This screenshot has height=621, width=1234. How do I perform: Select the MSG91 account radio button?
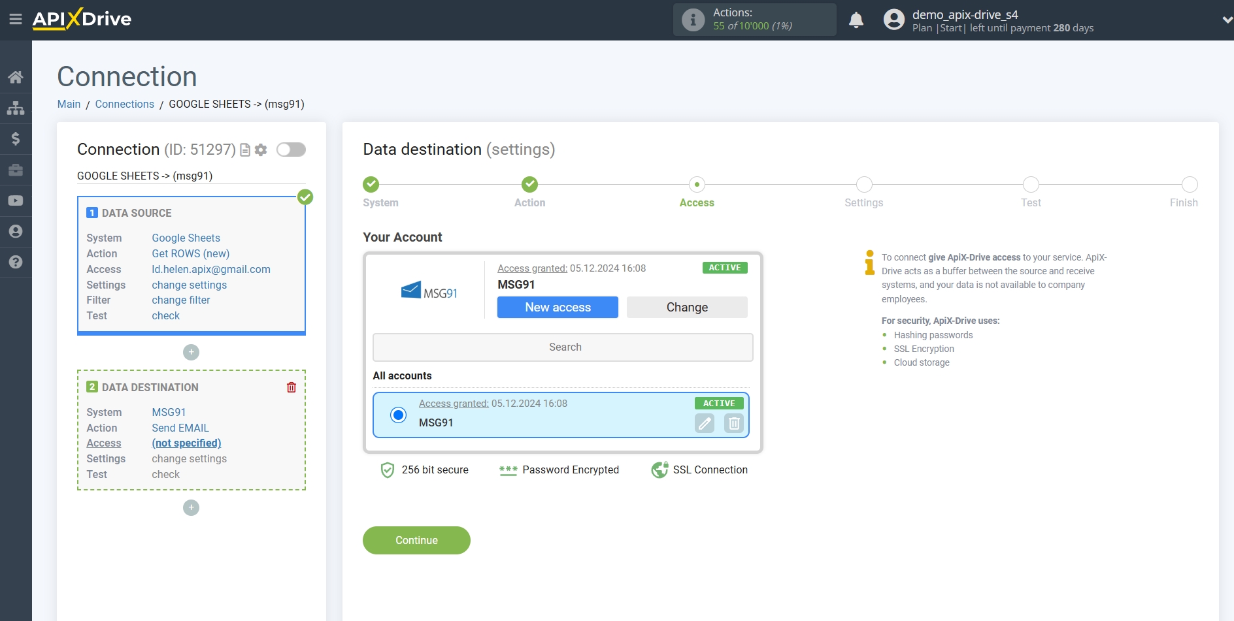(398, 415)
